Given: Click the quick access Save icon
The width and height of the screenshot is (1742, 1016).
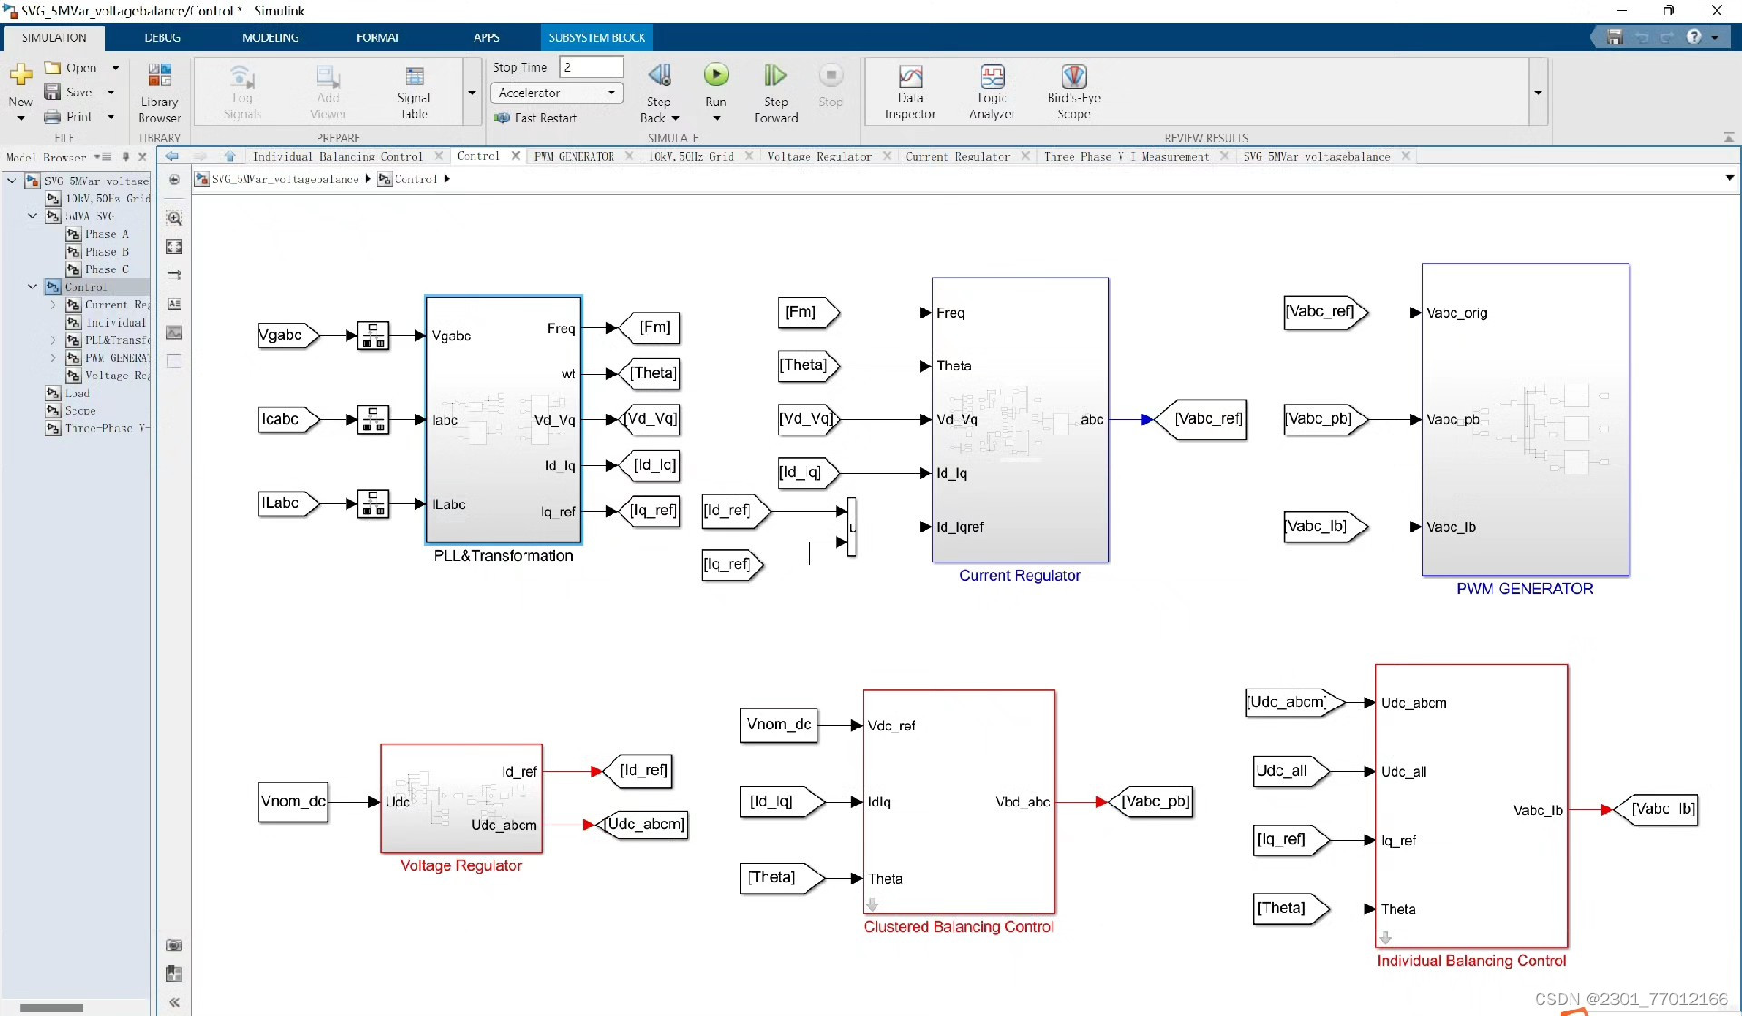Looking at the screenshot, I should click(1614, 37).
